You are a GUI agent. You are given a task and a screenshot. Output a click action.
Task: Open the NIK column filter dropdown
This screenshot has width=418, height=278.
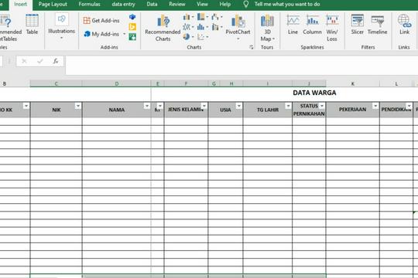[x=78, y=106]
